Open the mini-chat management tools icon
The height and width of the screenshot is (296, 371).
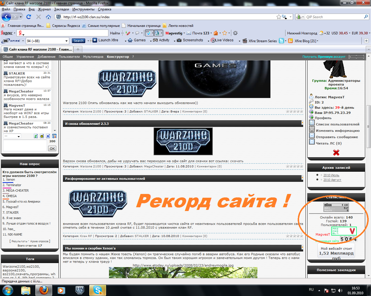(x=54, y=136)
